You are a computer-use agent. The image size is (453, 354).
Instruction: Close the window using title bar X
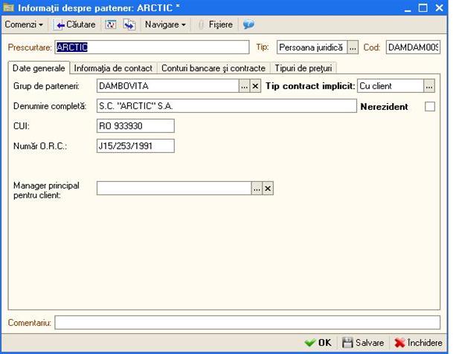[439, 7]
